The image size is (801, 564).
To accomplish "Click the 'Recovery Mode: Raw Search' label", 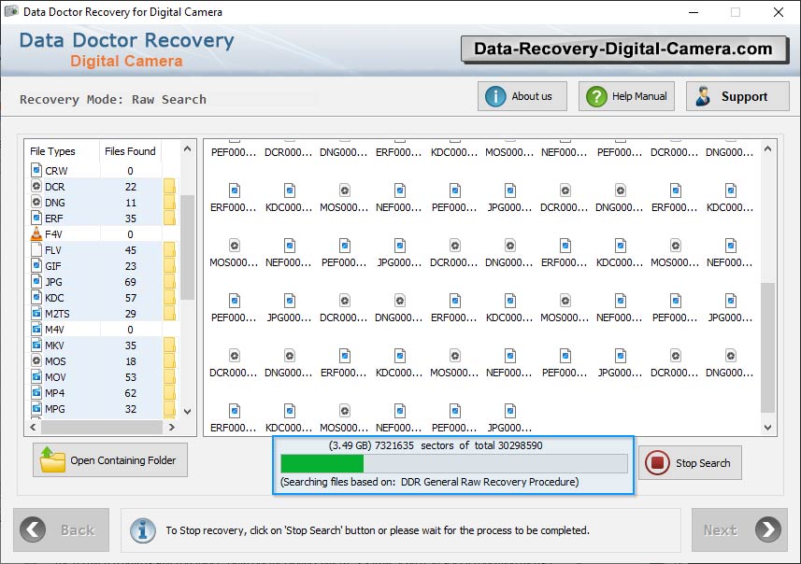I will tap(113, 99).
